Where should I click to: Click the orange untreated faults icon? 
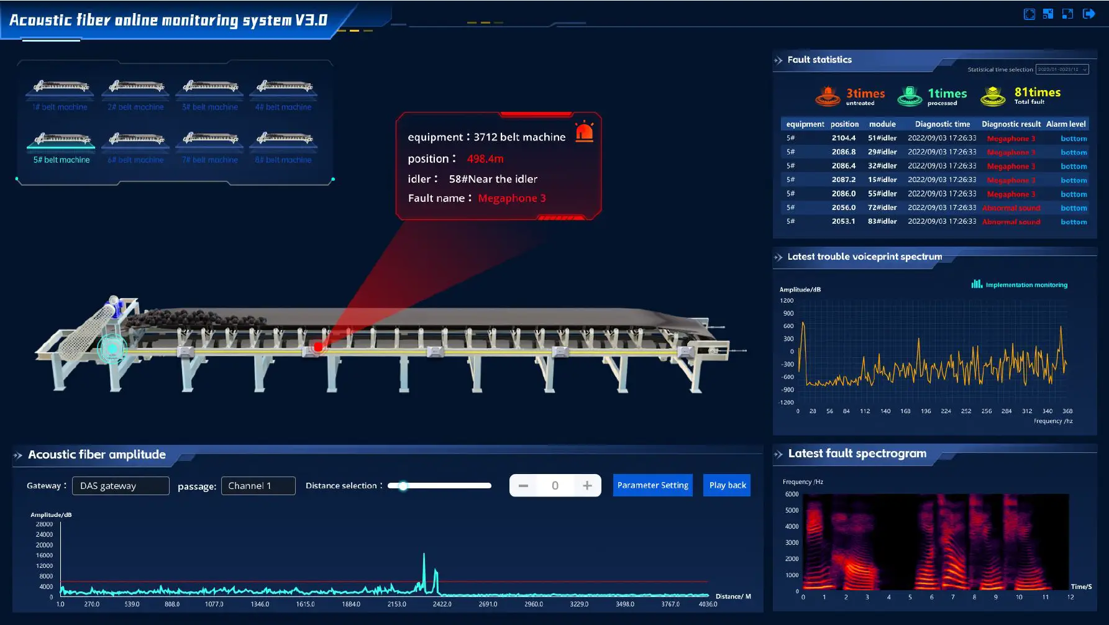tap(828, 96)
